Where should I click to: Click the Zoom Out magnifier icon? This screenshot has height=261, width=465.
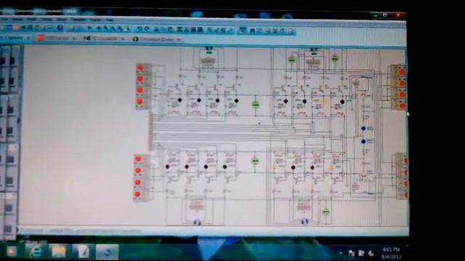pyautogui.click(x=113, y=29)
